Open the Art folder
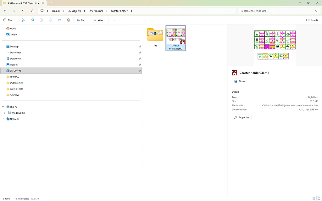The image size is (322, 201). point(155,35)
